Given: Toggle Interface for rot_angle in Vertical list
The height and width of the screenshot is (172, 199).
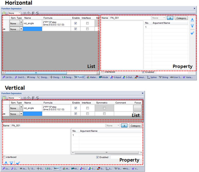Looking at the screenshot, I should point(88,108).
